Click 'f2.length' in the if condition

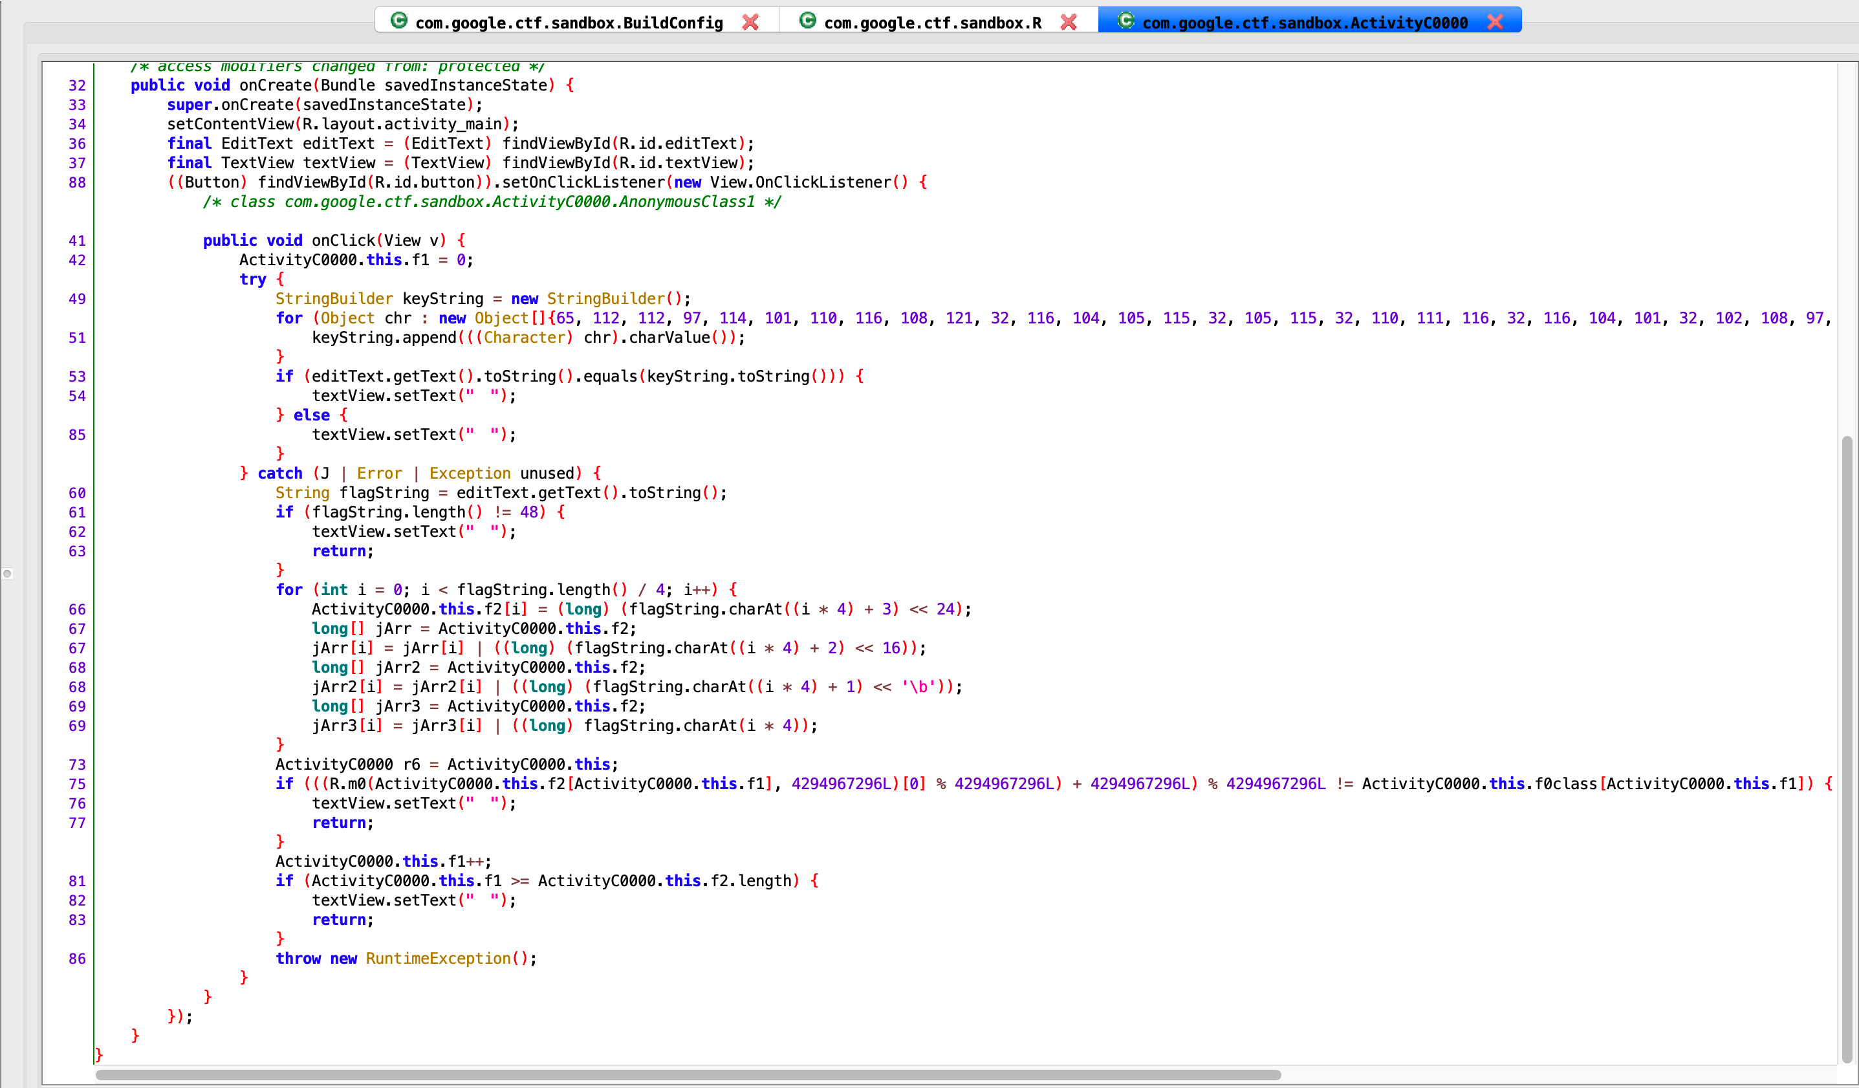click(x=750, y=881)
